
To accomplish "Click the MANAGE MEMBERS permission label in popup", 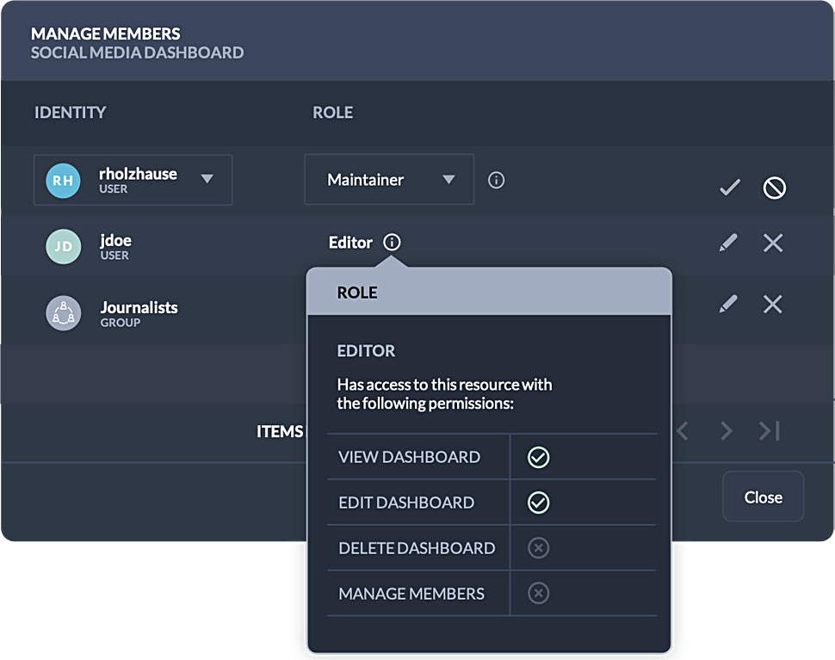I will pyautogui.click(x=411, y=594).
